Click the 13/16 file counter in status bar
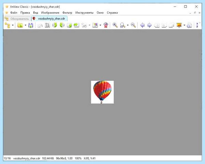 (x=7, y=158)
